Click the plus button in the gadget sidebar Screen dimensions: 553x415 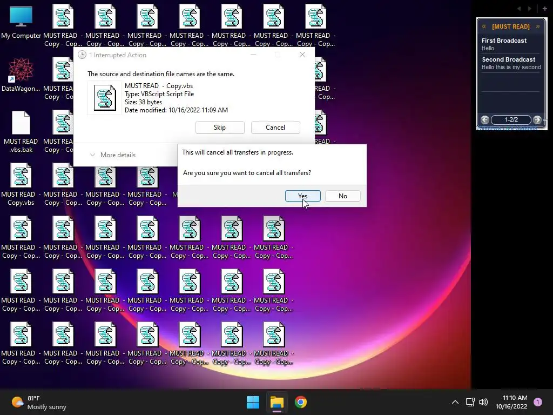point(544,9)
